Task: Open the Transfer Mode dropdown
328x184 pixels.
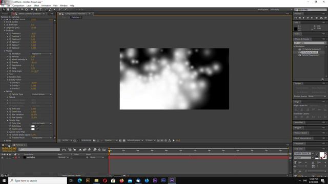Action: pyautogui.click(x=42, y=137)
